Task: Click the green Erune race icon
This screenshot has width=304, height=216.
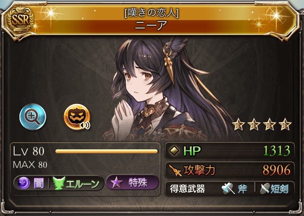Action: pyautogui.click(x=59, y=183)
